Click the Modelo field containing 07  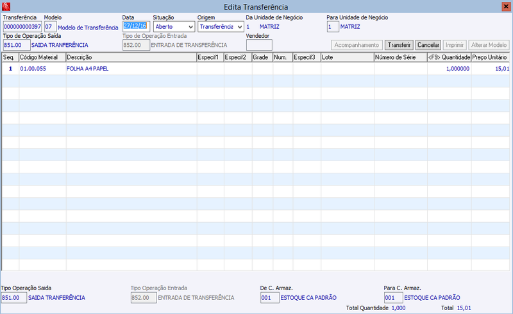tap(51, 27)
